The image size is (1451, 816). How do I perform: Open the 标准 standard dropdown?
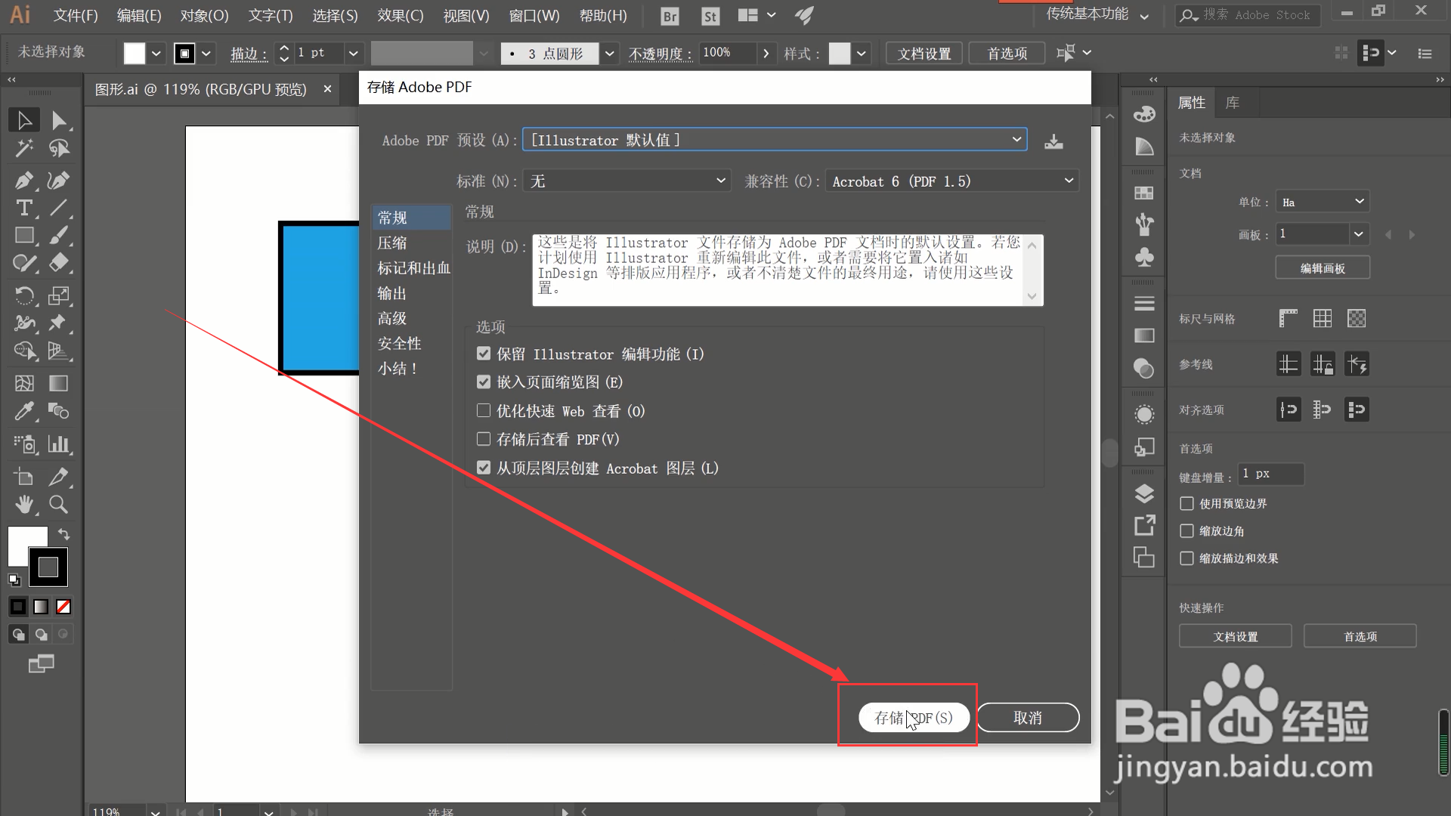[x=627, y=181]
